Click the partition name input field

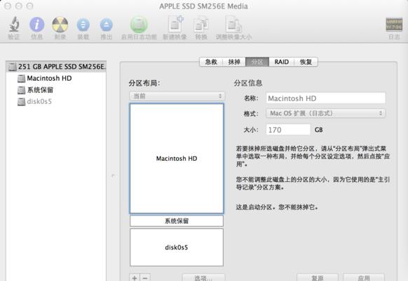click(325, 98)
